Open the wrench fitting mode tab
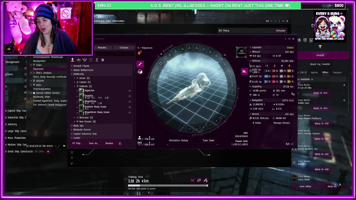 pyautogui.click(x=140, y=64)
